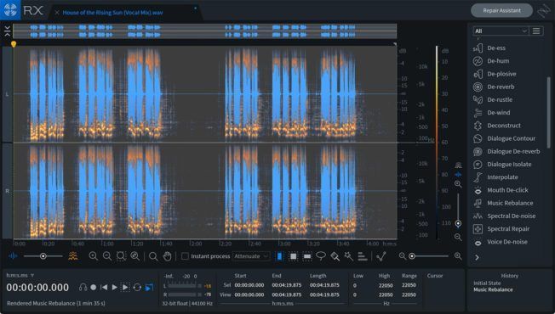Click the waveform/spectrogram opacity slider handle
This screenshot has height=314, width=555.
point(43,256)
